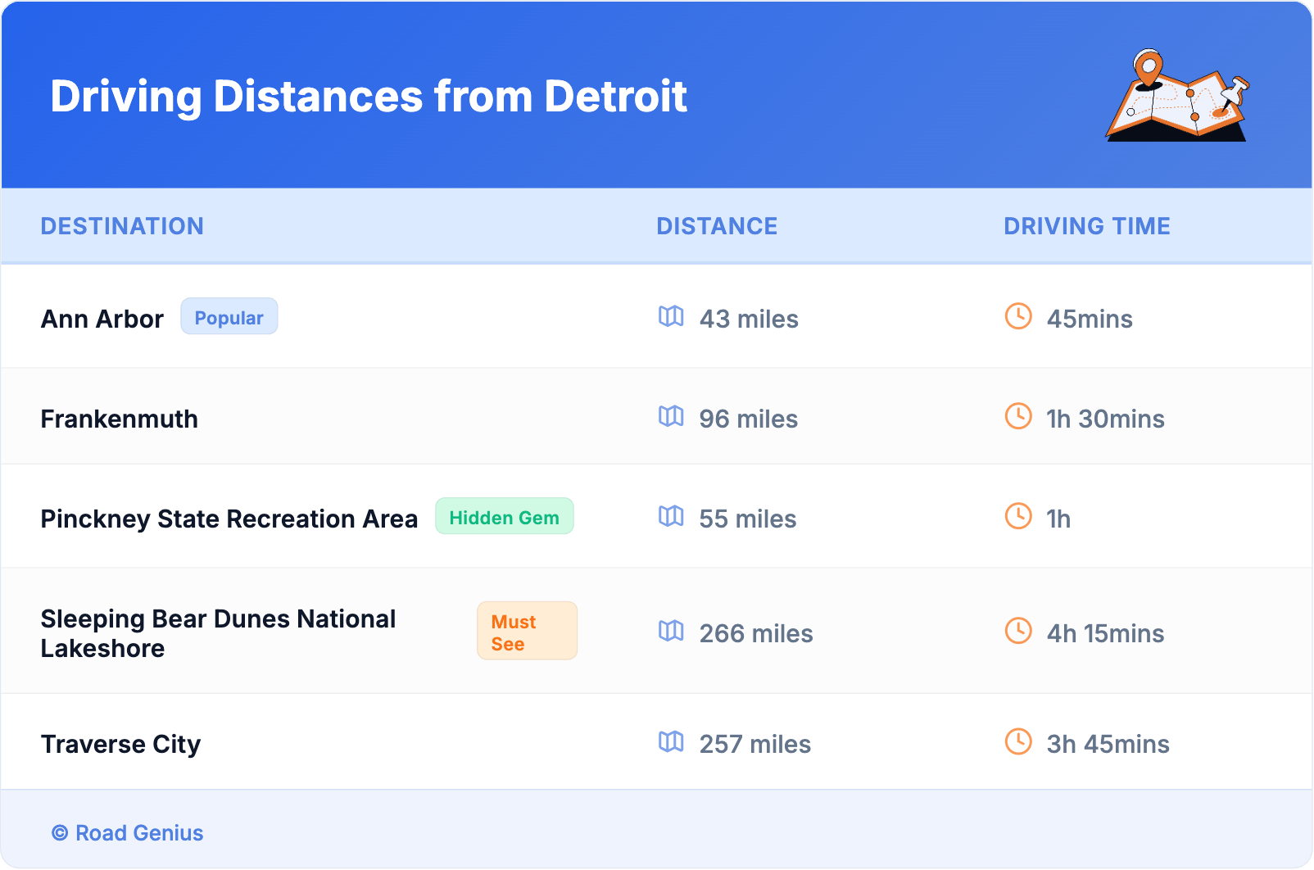Click the clock icon beside 3h 45mins
This screenshot has height=870, width=1314.
[x=1018, y=741]
